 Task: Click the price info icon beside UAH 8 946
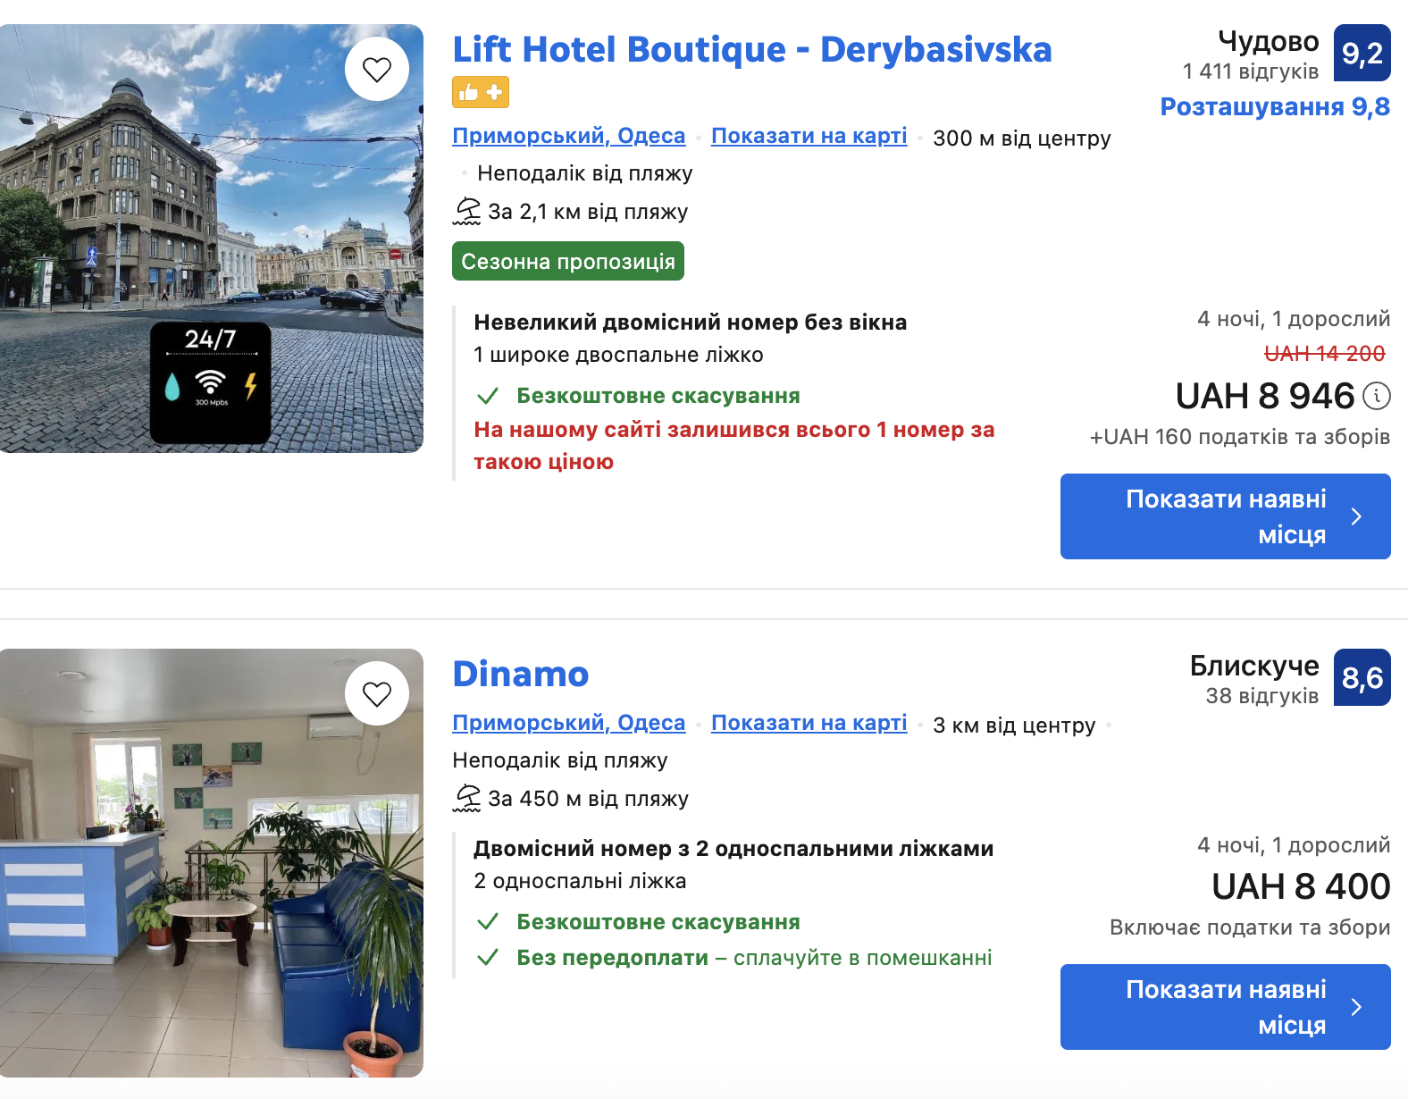click(x=1377, y=395)
